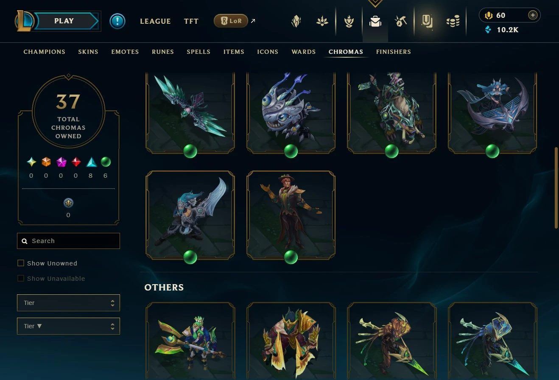Open the Wards tab

click(304, 52)
